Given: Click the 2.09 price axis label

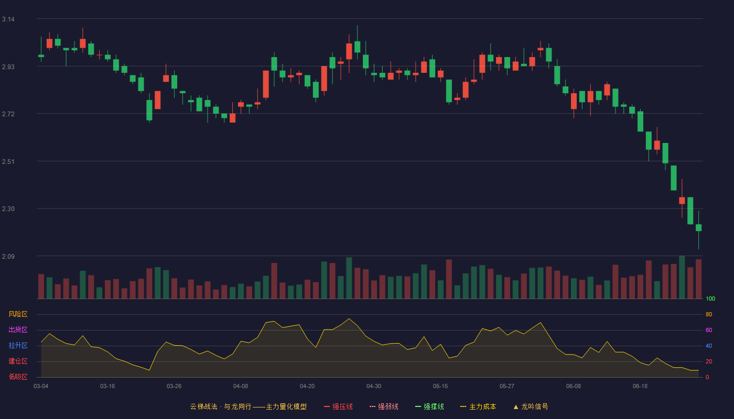Looking at the screenshot, I should (x=8, y=257).
